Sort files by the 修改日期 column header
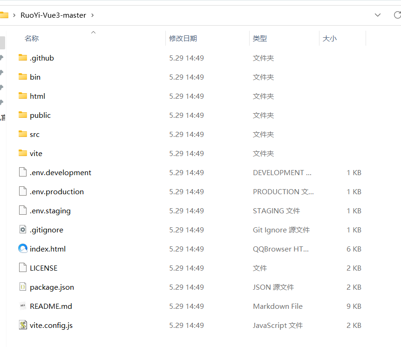 [184, 38]
